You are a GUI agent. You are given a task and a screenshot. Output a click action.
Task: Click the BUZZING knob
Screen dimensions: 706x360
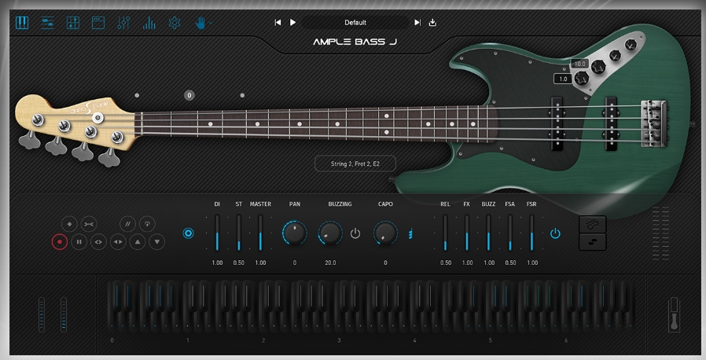pos(330,233)
